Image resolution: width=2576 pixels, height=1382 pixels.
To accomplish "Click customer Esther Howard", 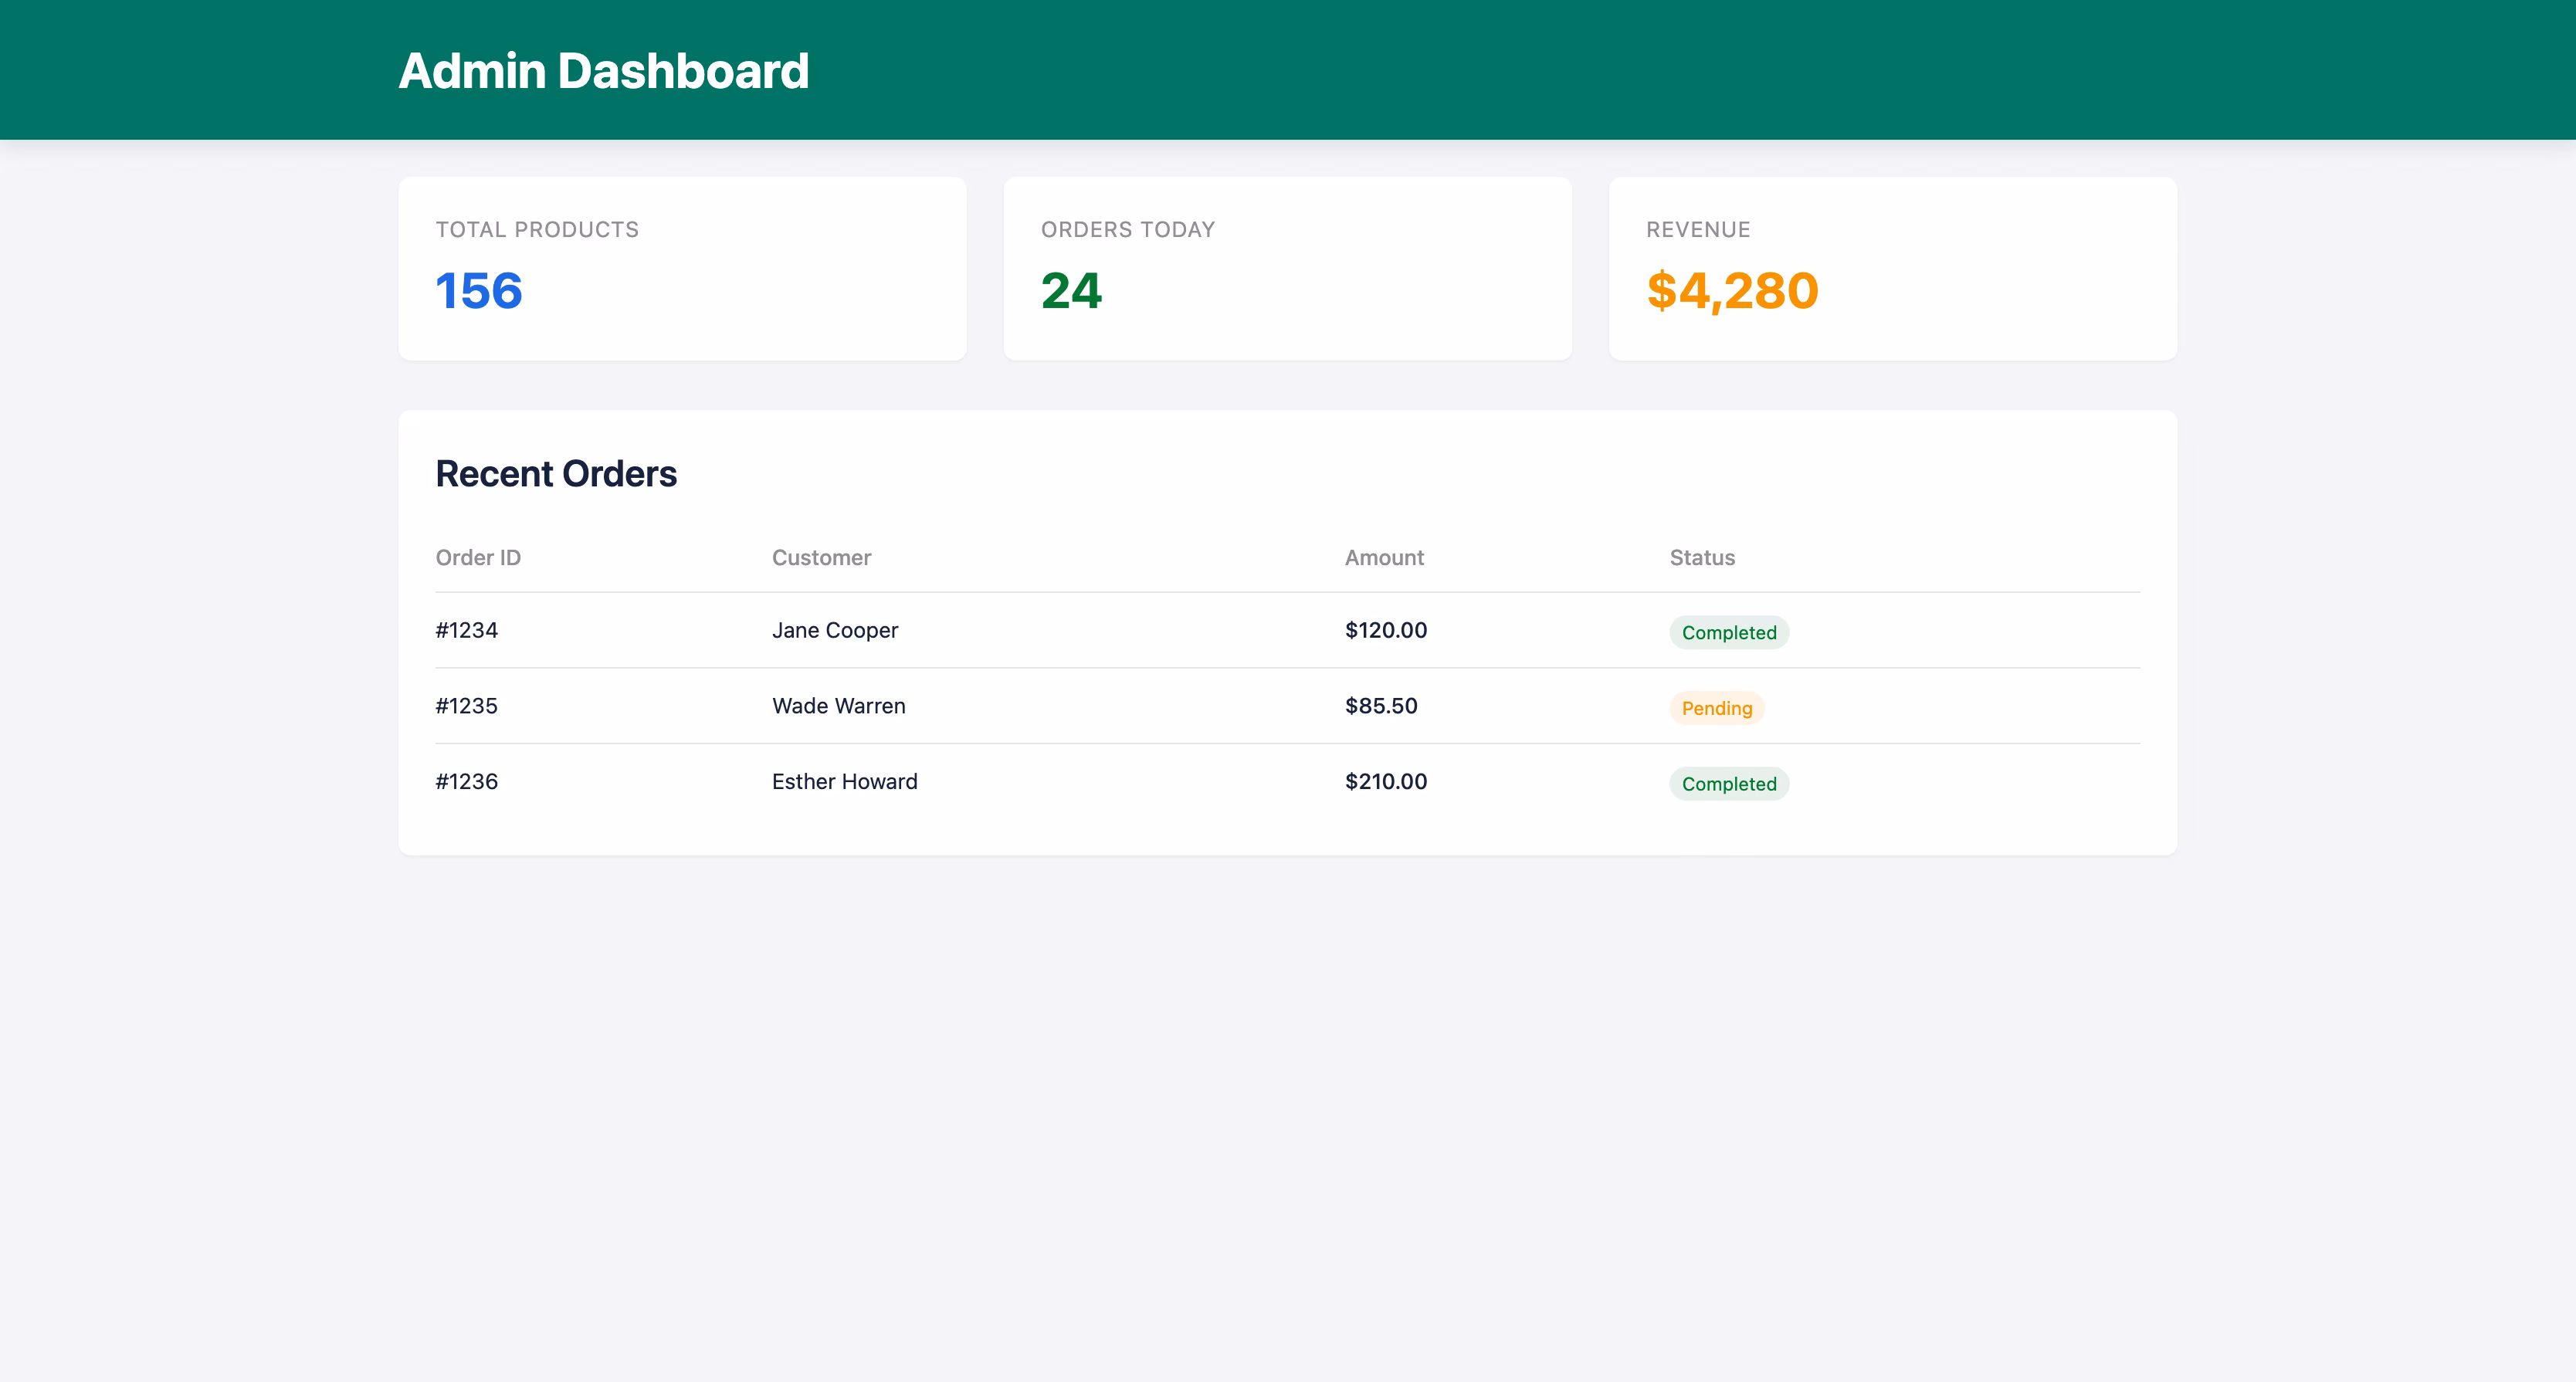I will [844, 781].
